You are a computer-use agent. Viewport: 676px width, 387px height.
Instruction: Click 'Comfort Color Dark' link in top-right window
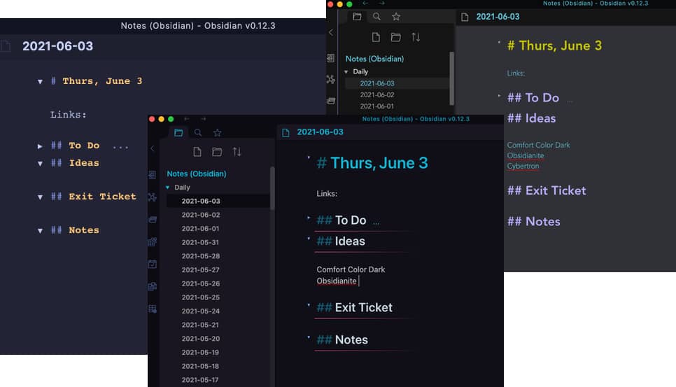tap(538, 146)
